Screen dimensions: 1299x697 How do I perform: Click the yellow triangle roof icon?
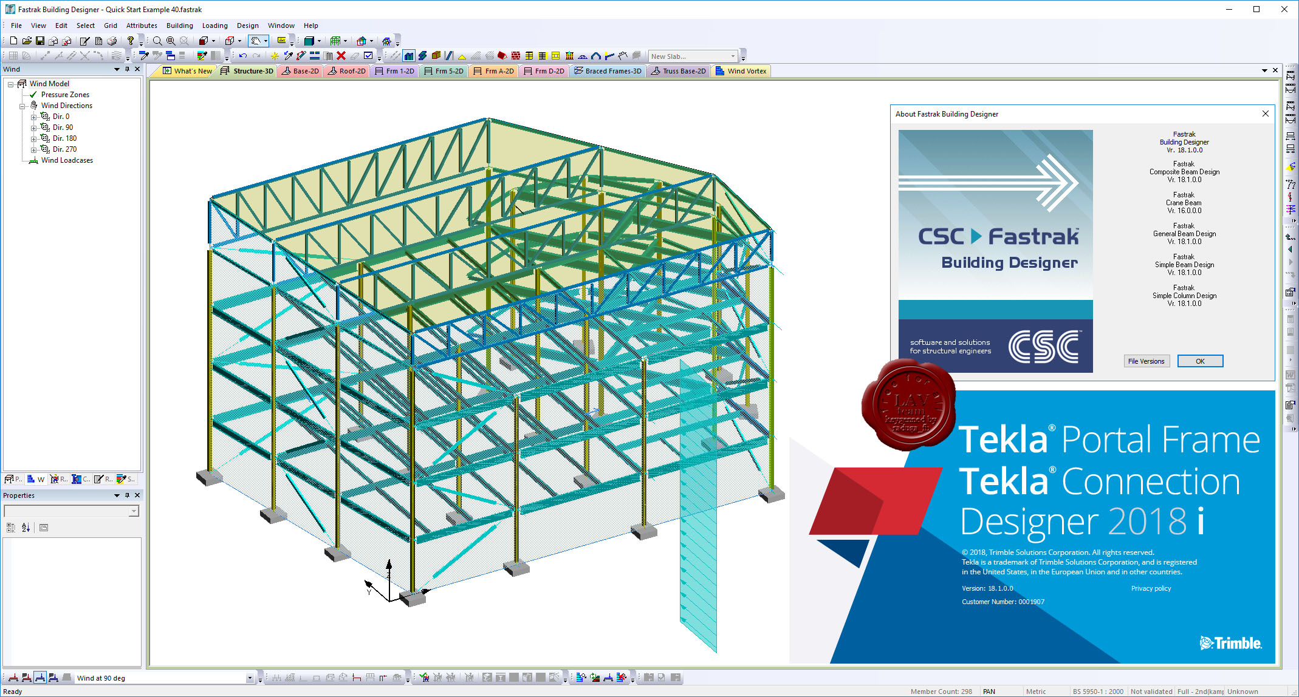pos(462,56)
